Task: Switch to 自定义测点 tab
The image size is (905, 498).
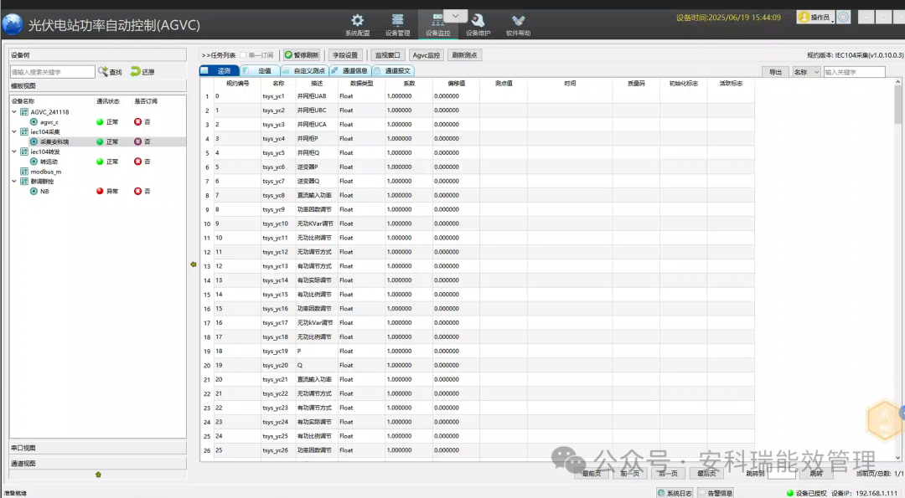Action: (304, 71)
